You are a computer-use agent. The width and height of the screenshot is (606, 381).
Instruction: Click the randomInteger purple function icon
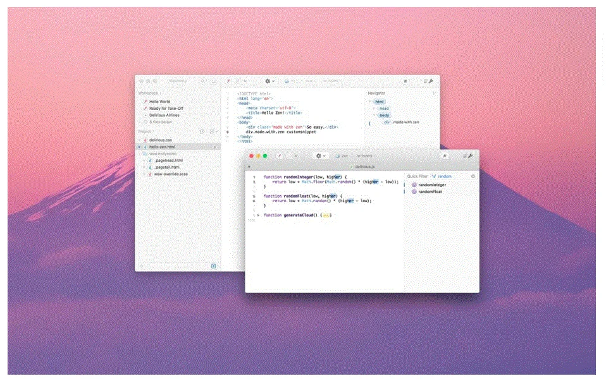coord(414,185)
